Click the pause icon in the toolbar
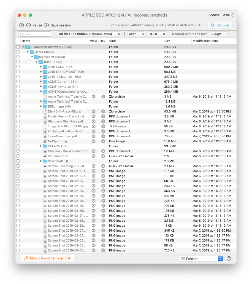Viewport: 252px width, 284px height. pyautogui.click(x=29, y=25)
